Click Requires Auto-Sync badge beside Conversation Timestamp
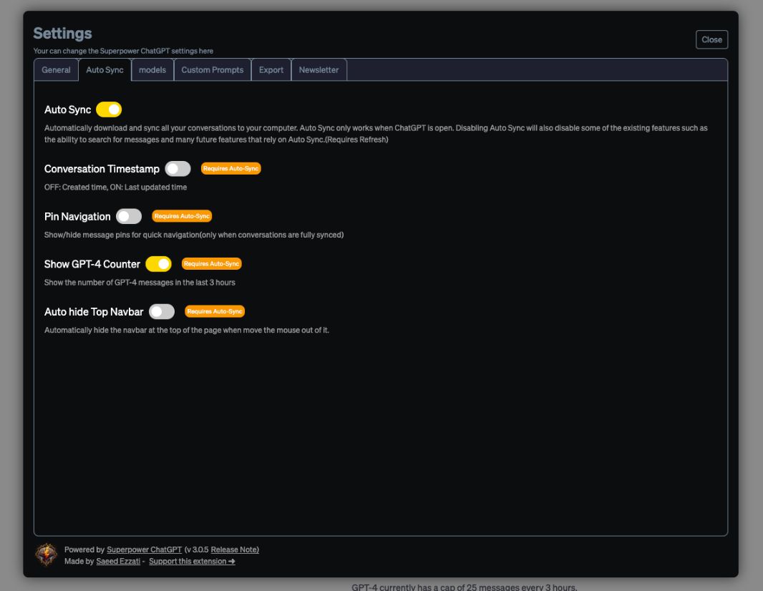The width and height of the screenshot is (763, 591). [230, 169]
